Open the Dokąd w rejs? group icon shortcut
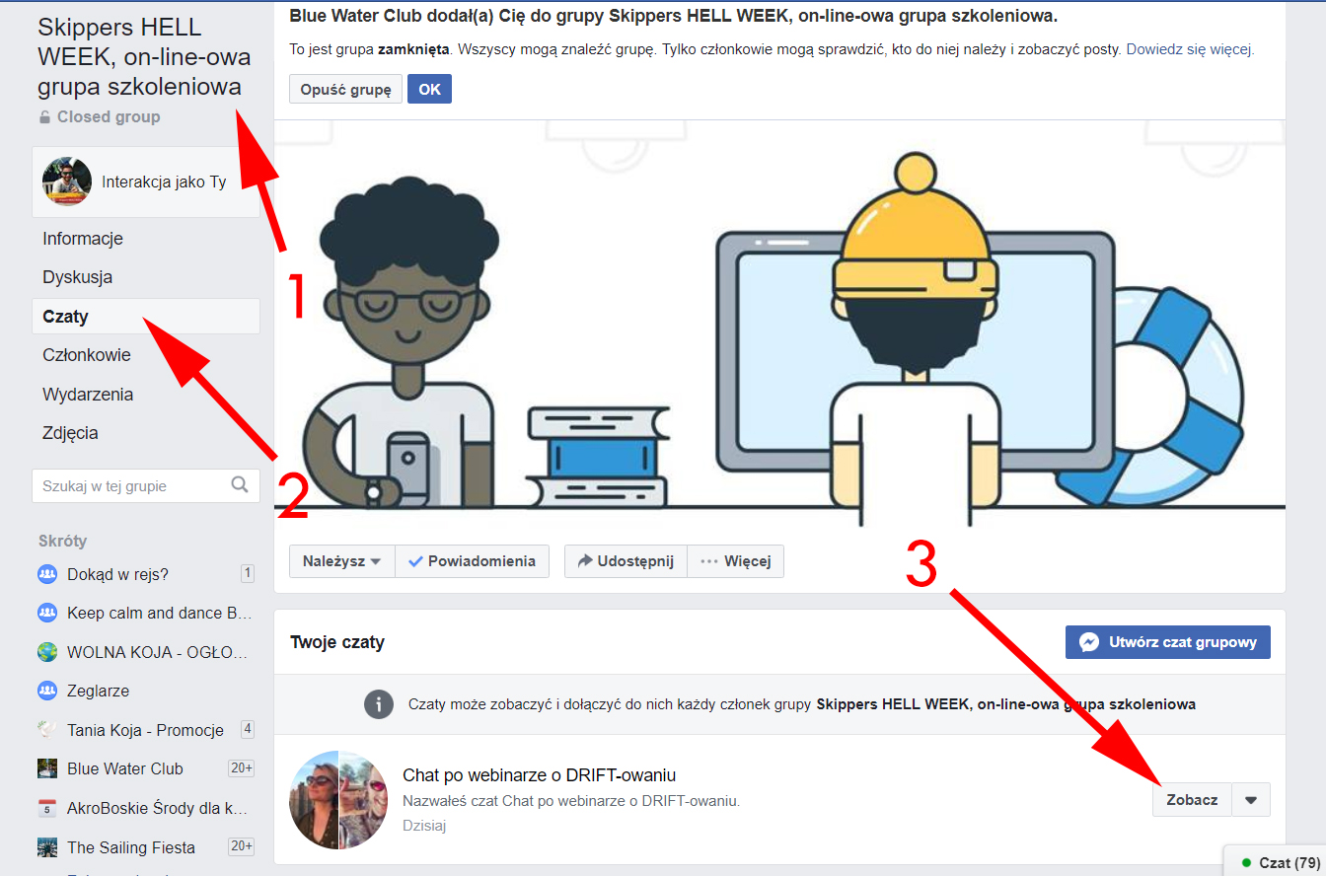 tap(47, 574)
